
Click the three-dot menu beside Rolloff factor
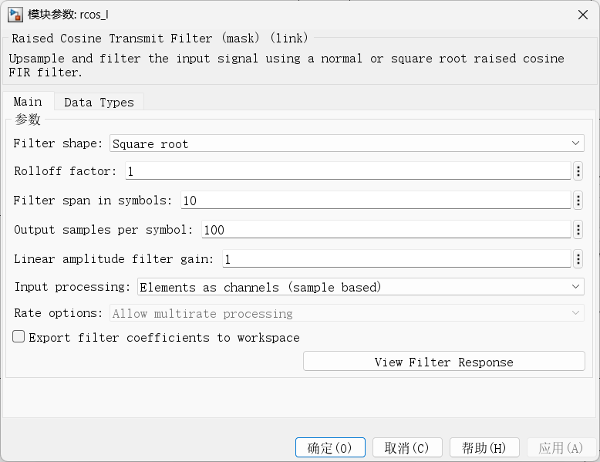pos(578,171)
